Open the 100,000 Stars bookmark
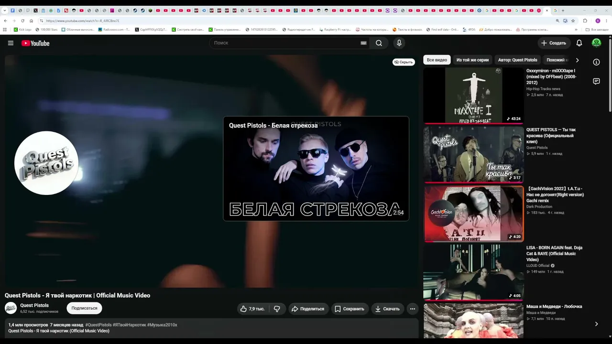This screenshot has width=612, height=344. coord(47,30)
